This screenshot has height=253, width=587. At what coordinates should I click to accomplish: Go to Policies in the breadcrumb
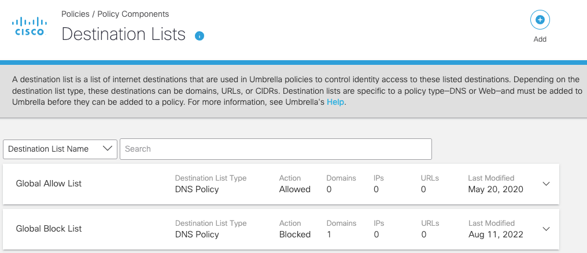[x=75, y=13]
